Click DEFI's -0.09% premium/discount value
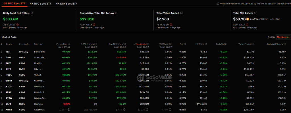This screenshot has height=113, width=291. click(x=66, y=104)
